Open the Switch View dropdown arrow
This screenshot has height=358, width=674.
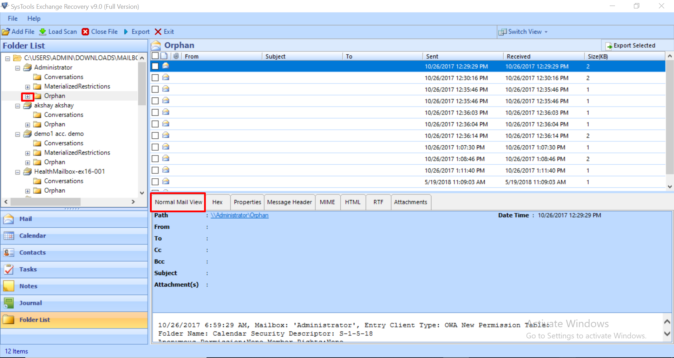click(546, 32)
